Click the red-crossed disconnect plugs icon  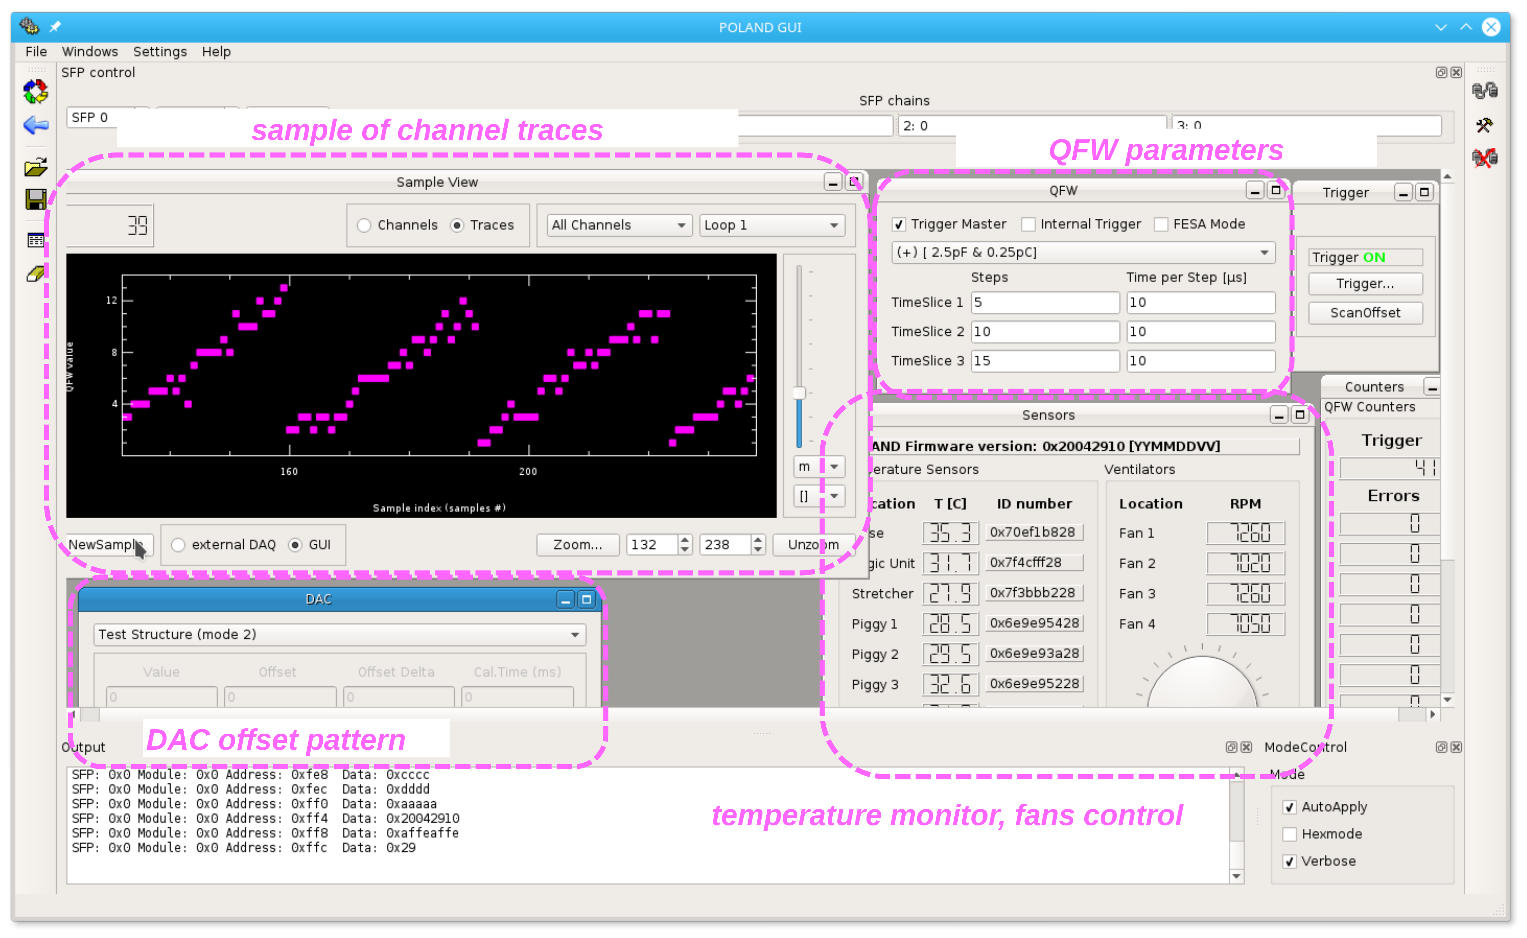click(x=1484, y=157)
